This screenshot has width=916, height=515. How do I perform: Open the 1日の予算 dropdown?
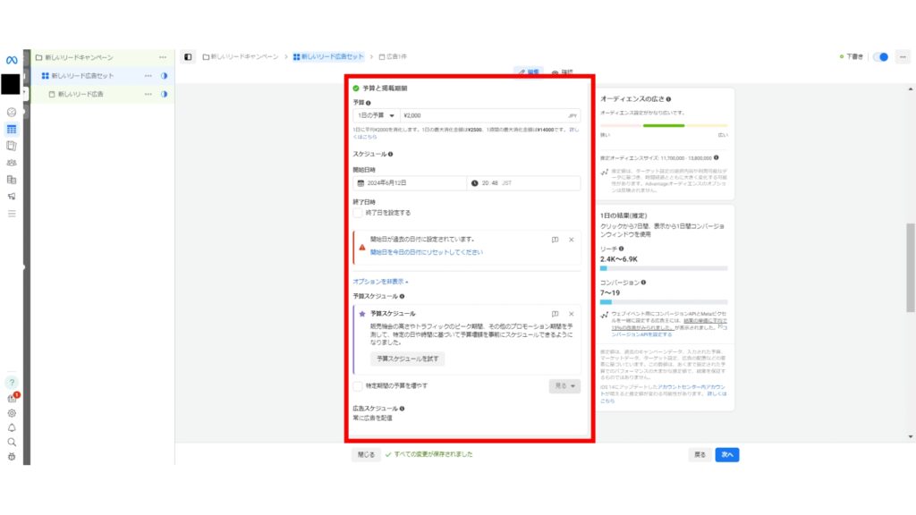[x=375, y=116]
